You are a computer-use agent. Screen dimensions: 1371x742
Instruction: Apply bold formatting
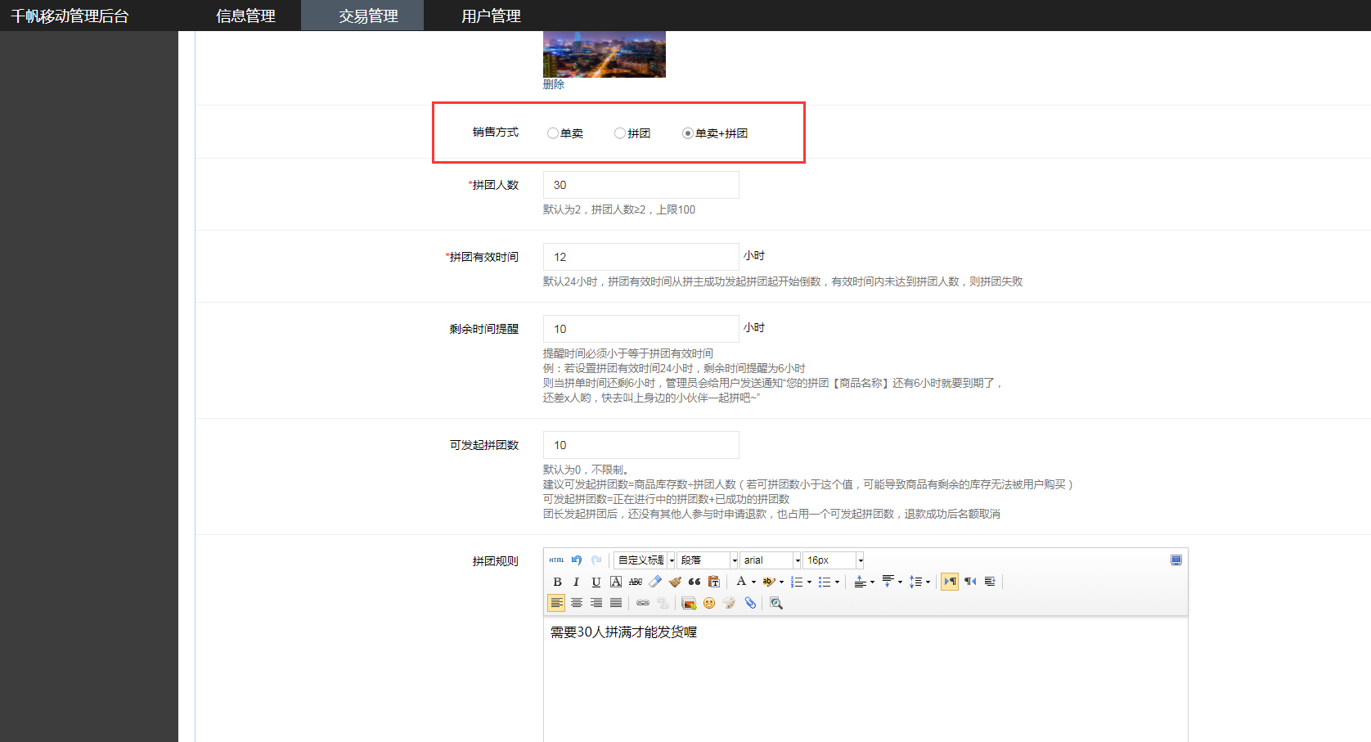point(557,582)
